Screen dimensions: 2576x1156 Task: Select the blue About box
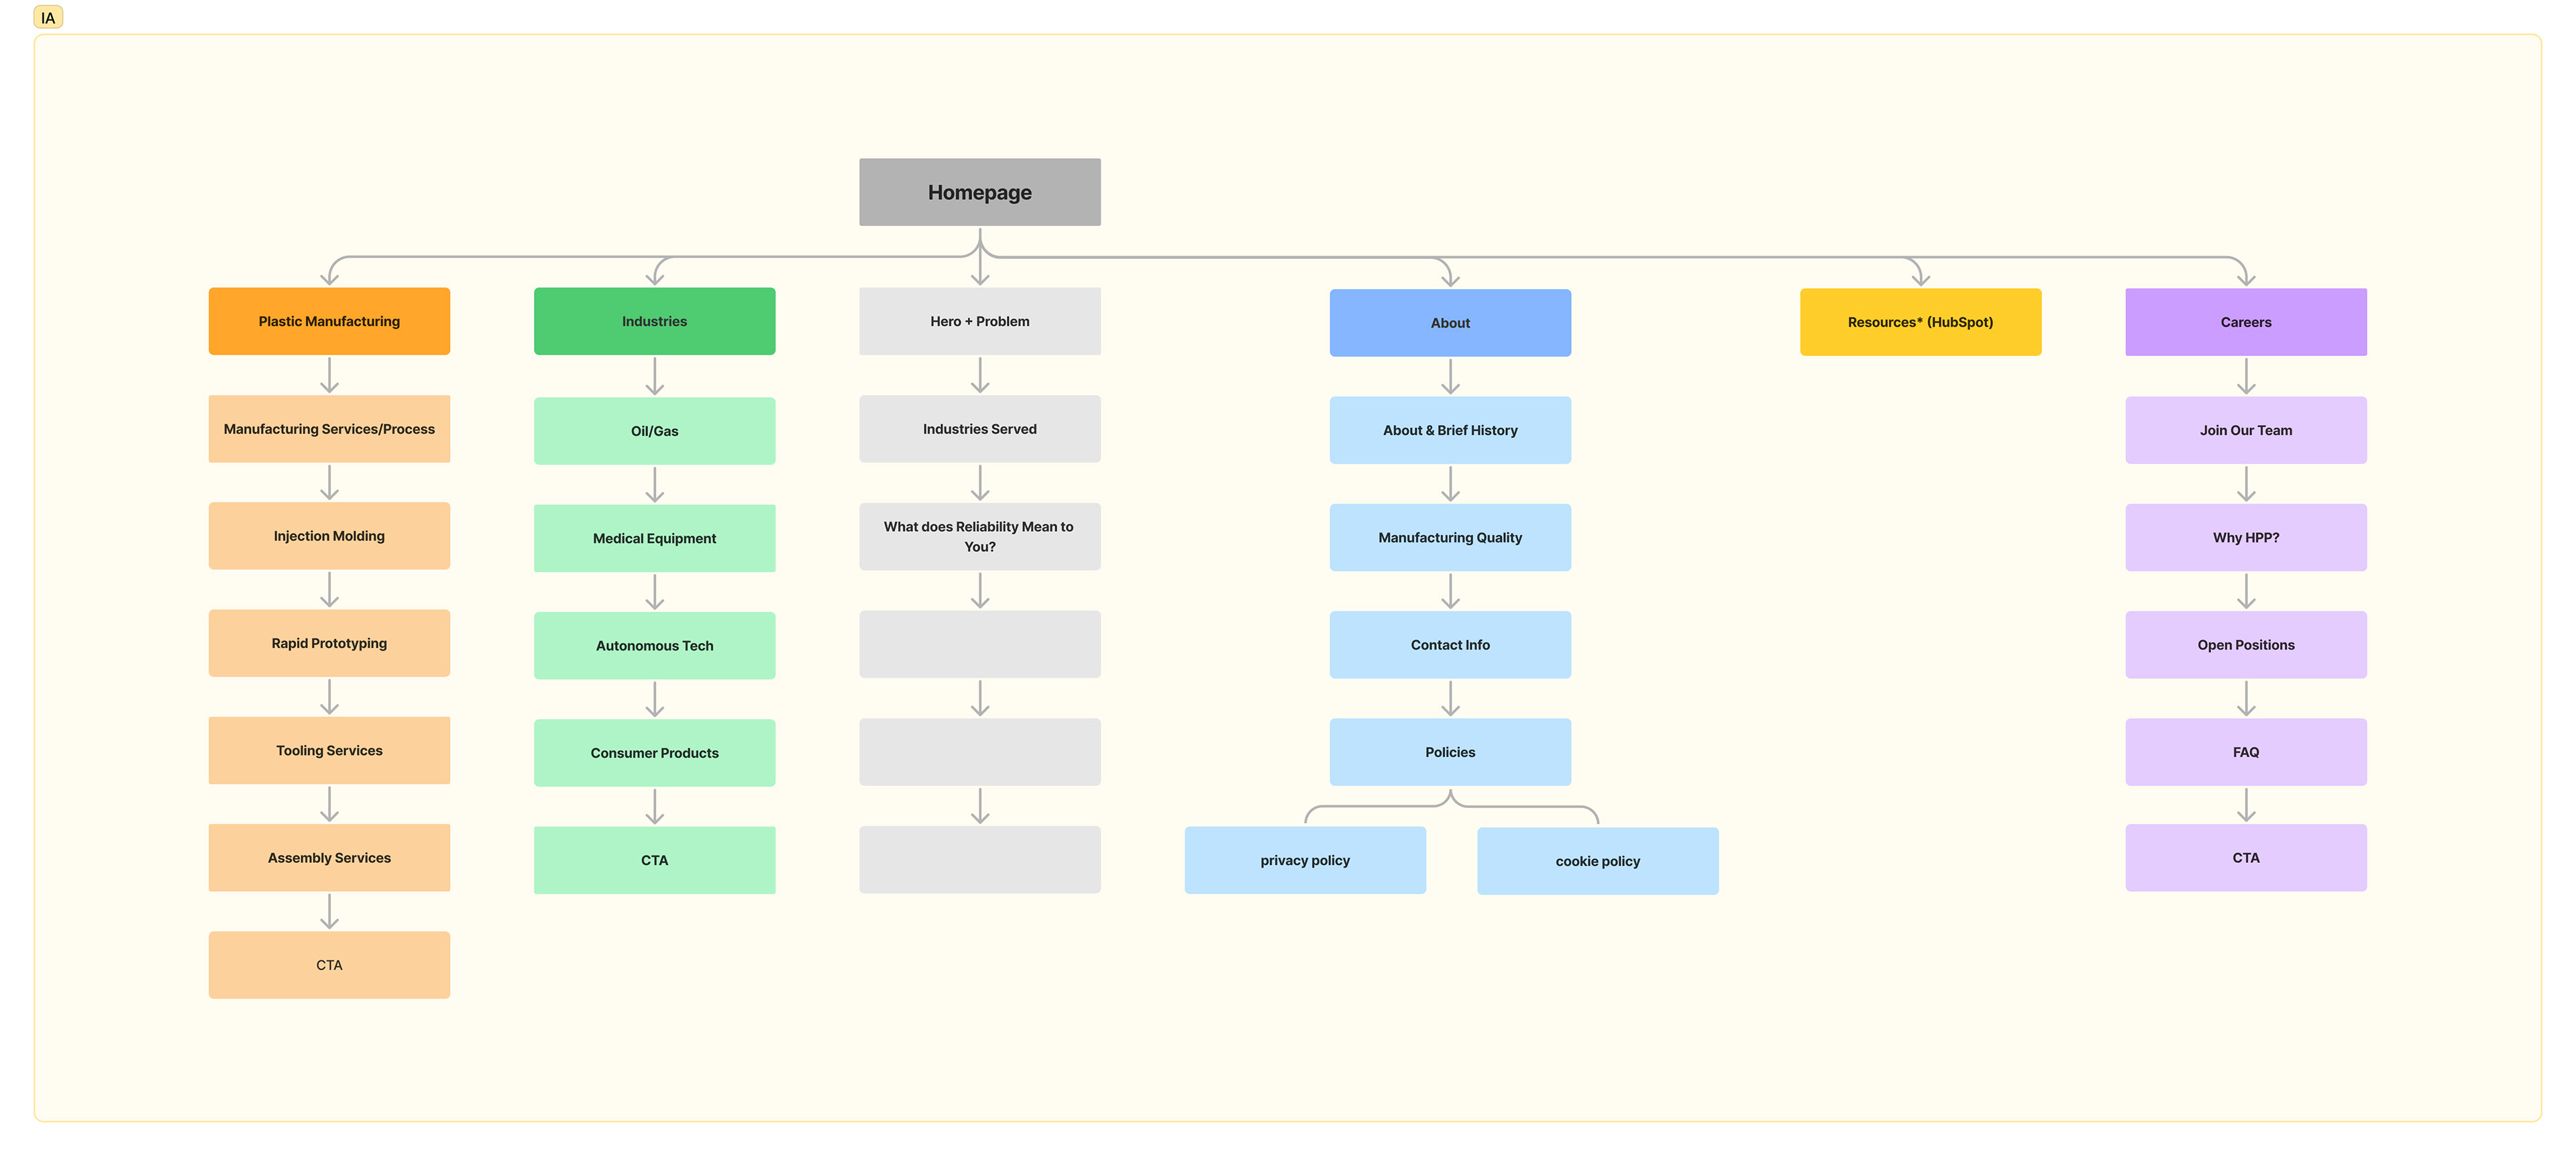click(1449, 323)
